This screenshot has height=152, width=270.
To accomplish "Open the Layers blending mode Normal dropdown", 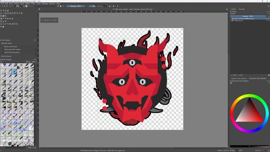I will coord(248,14).
